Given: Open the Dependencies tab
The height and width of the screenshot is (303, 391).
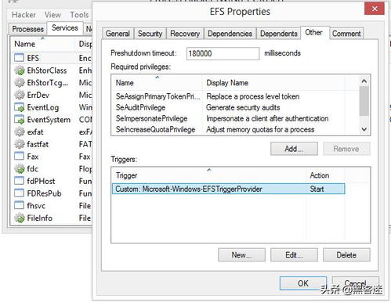Looking at the screenshot, I should (x=230, y=34).
